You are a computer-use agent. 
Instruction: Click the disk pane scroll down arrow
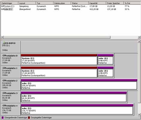pyautogui.click(x=139, y=114)
